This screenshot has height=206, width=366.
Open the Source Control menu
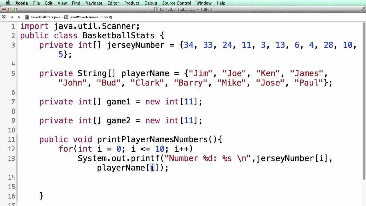(x=177, y=3)
